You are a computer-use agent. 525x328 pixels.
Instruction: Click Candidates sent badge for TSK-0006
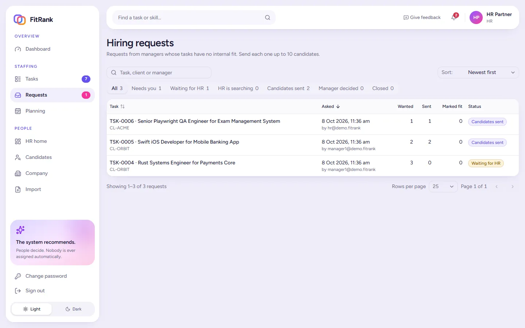(487, 122)
